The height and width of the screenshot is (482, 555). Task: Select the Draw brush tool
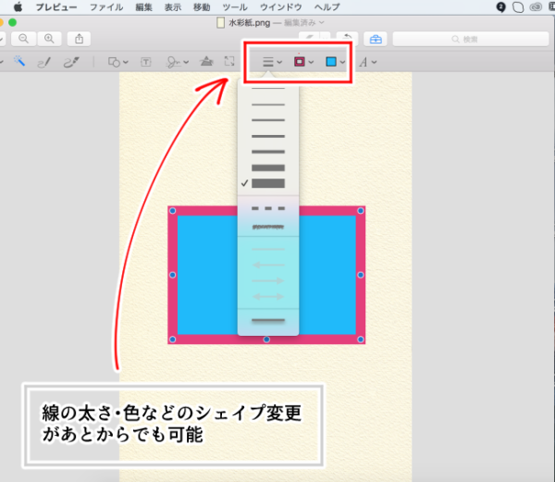[71, 62]
